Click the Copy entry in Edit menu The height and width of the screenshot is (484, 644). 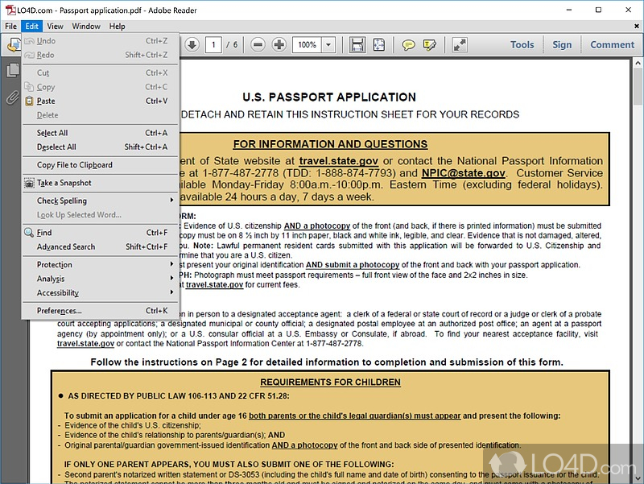pyautogui.click(x=101, y=87)
